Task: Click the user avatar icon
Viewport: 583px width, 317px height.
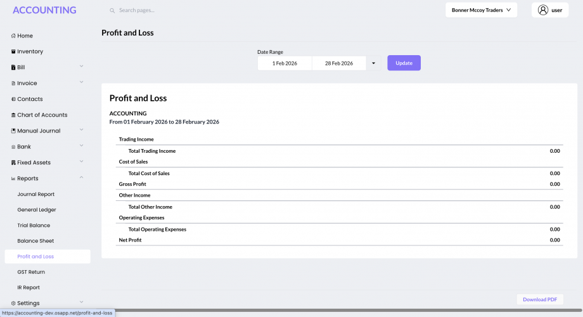Action: (x=543, y=10)
